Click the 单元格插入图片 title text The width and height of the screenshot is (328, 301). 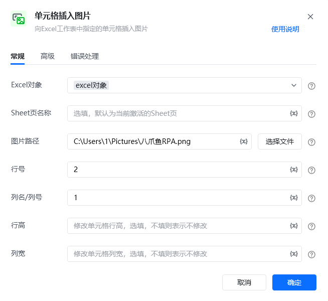(x=62, y=16)
